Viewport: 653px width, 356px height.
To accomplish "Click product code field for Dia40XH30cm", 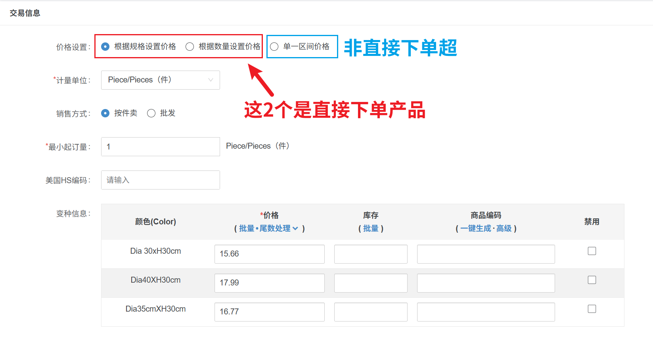I will (x=486, y=283).
